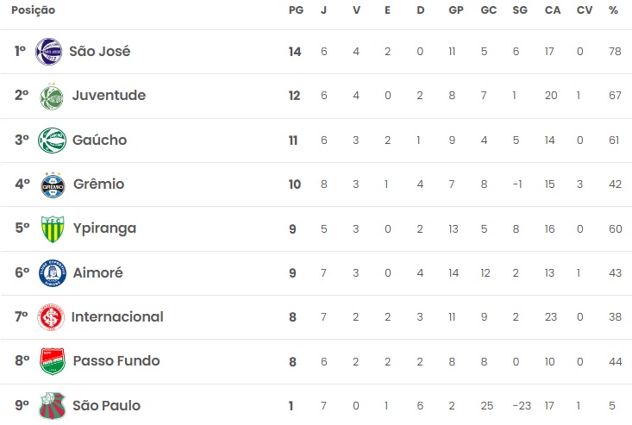The height and width of the screenshot is (425, 632).
Task: Open the São José team name link
Action: [99, 52]
